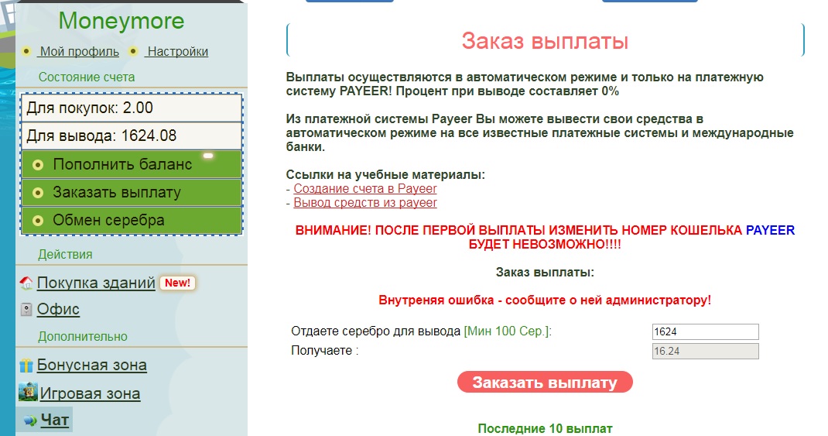Click the gift box icon by Бонусная зона

(26, 366)
